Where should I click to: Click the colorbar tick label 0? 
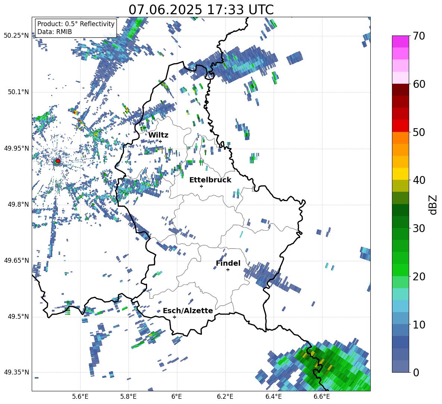(416, 373)
